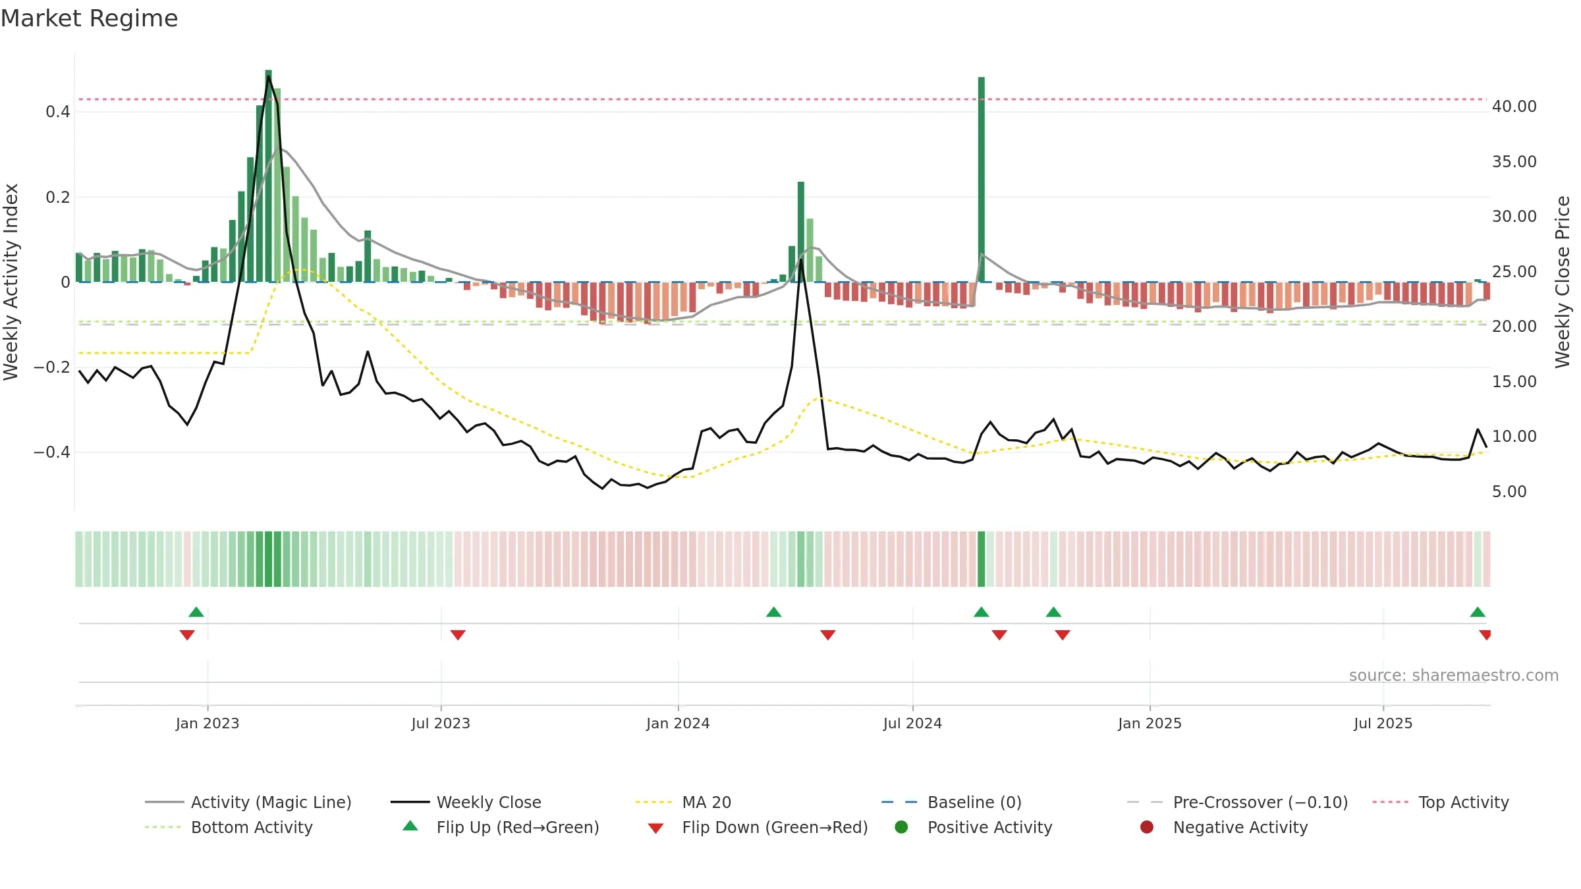Select green Flip Up triangle in March 2024

tap(774, 612)
